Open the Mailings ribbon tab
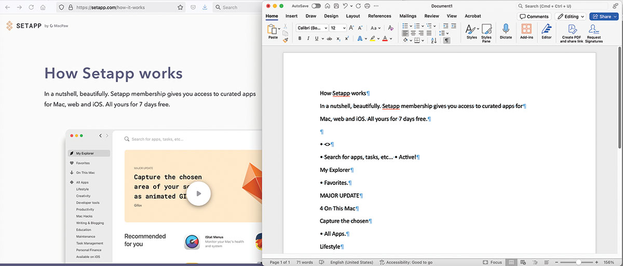Screen dimensions: 623x266 (x=408, y=16)
